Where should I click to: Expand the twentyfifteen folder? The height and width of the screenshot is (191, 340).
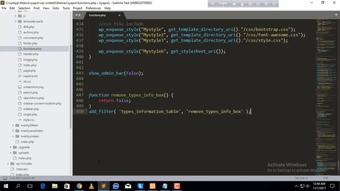pyautogui.click(x=13, y=125)
